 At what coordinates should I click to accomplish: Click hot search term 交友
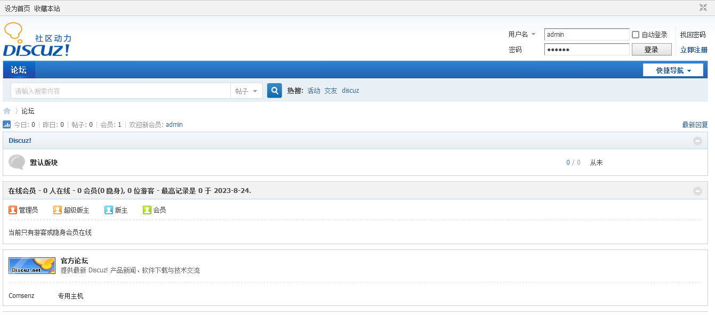click(x=331, y=91)
